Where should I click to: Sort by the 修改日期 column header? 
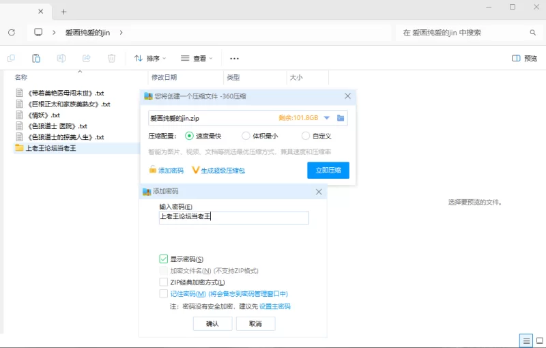point(164,77)
